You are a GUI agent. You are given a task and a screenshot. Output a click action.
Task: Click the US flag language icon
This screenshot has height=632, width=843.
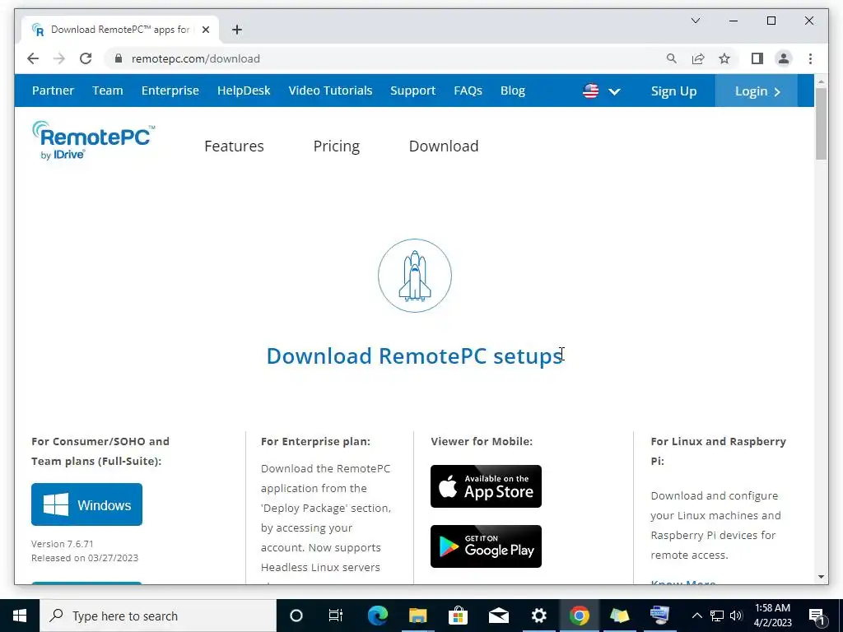(590, 91)
